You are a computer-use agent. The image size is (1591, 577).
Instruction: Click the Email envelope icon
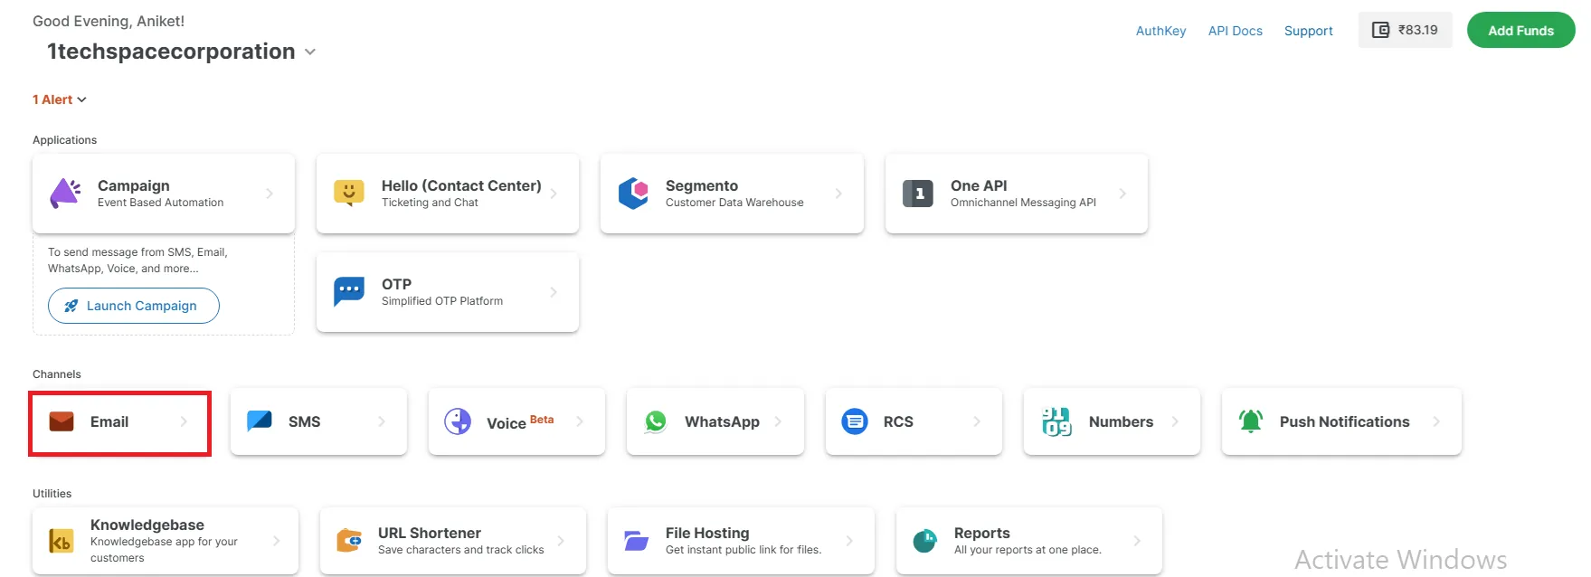pos(62,421)
